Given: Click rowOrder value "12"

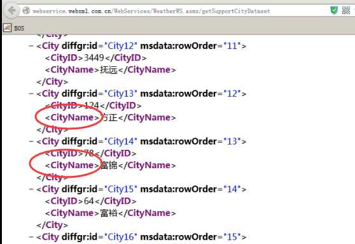Looking at the screenshot, I should (x=232, y=94).
